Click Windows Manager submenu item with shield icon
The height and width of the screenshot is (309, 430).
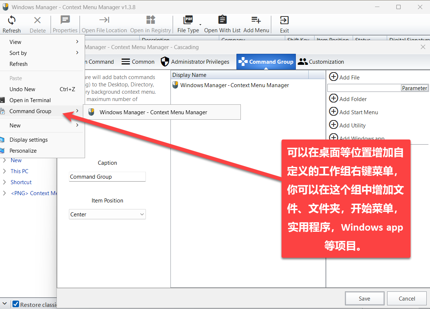coord(162,112)
